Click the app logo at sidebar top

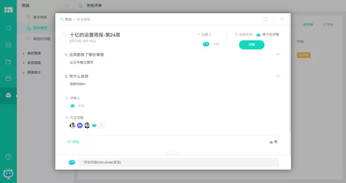(x=8, y=10)
